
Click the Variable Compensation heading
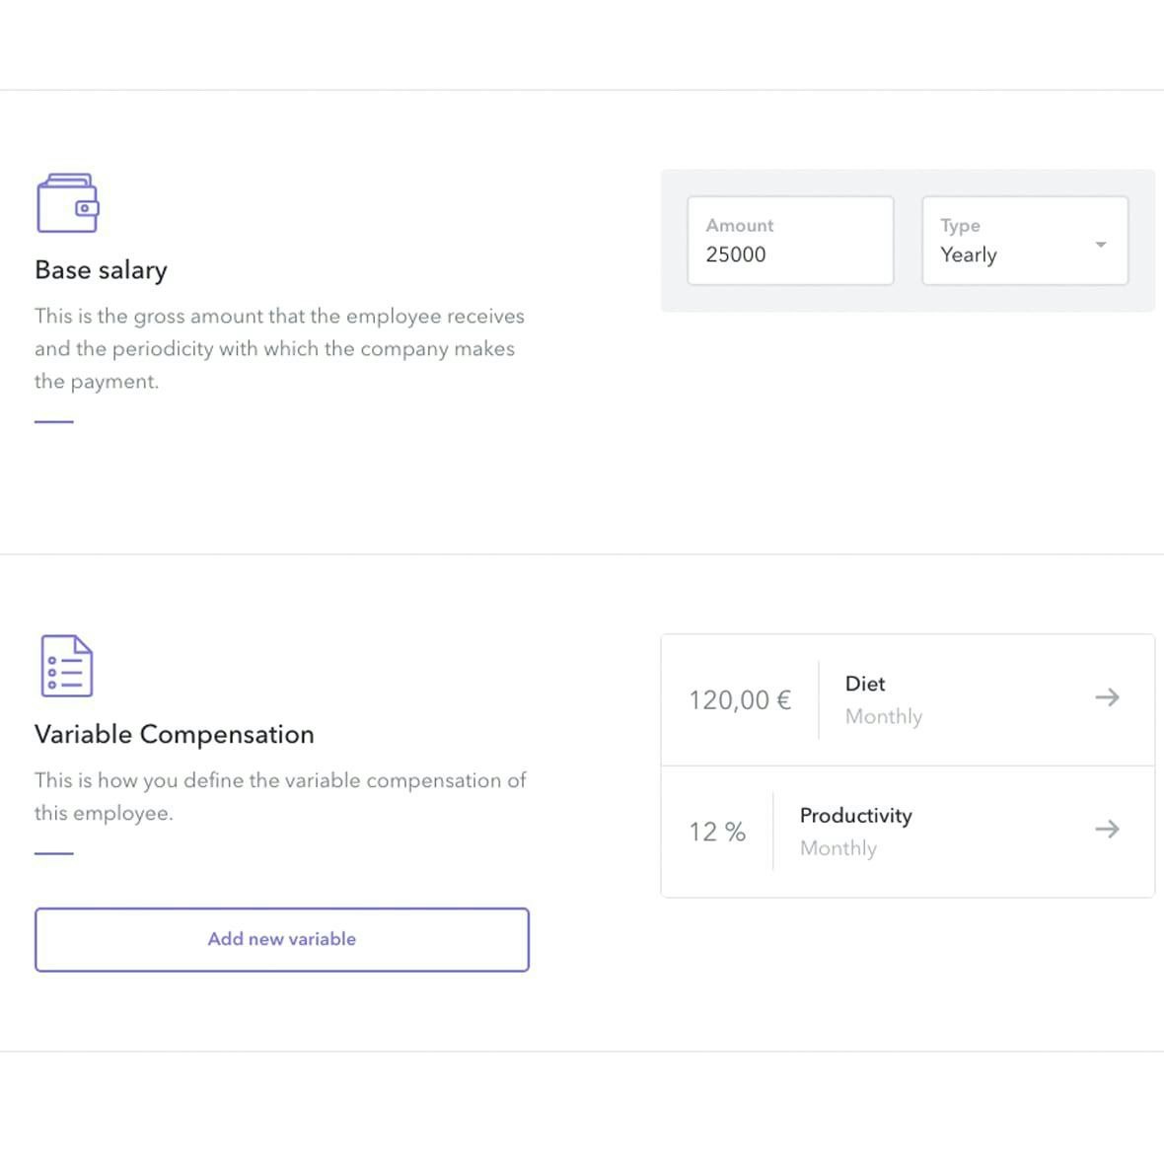pyautogui.click(x=175, y=734)
